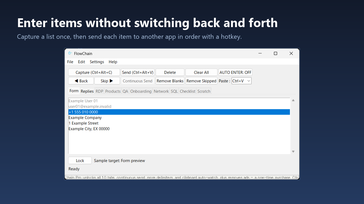Switch to the RDP tab
364x204 pixels.
click(99, 91)
